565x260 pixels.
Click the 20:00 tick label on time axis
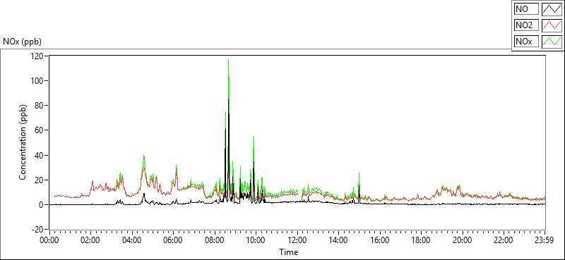(x=463, y=239)
